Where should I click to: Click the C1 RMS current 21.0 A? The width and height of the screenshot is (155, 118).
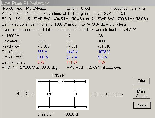point(43,57)
